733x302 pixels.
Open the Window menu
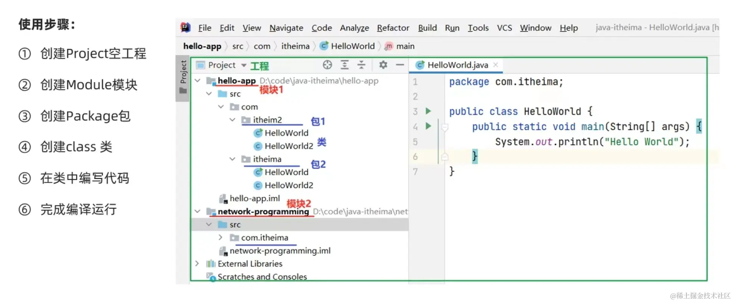coord(536,28)
